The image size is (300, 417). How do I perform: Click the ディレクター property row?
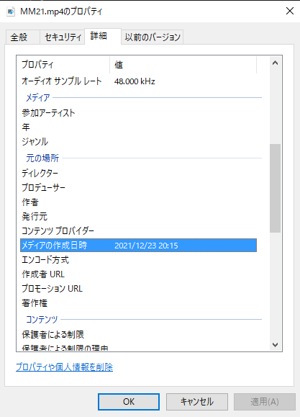(138, 174)
